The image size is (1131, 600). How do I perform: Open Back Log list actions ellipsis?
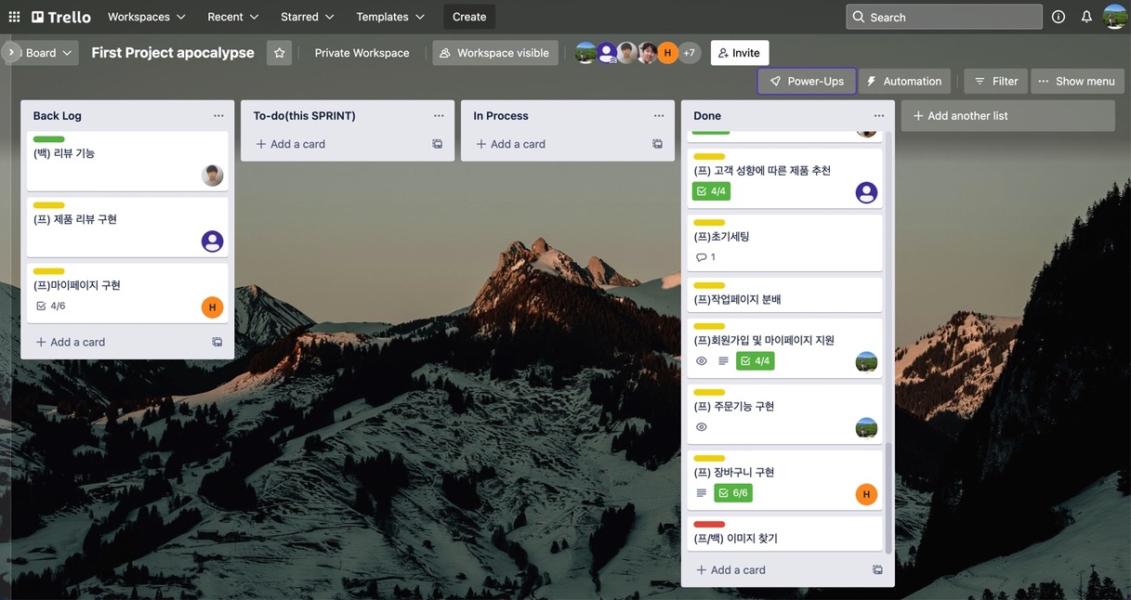coord(218,116)
